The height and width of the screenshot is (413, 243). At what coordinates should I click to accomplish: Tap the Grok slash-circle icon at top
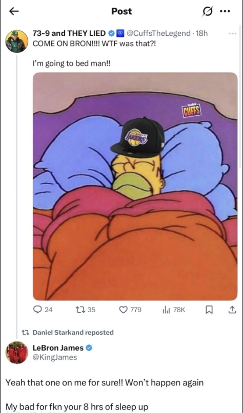pyautogui.click(x=208, y=12)
